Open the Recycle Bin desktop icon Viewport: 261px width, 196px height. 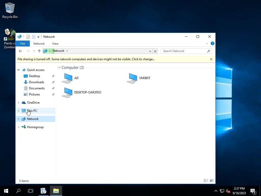pos(10,10)
